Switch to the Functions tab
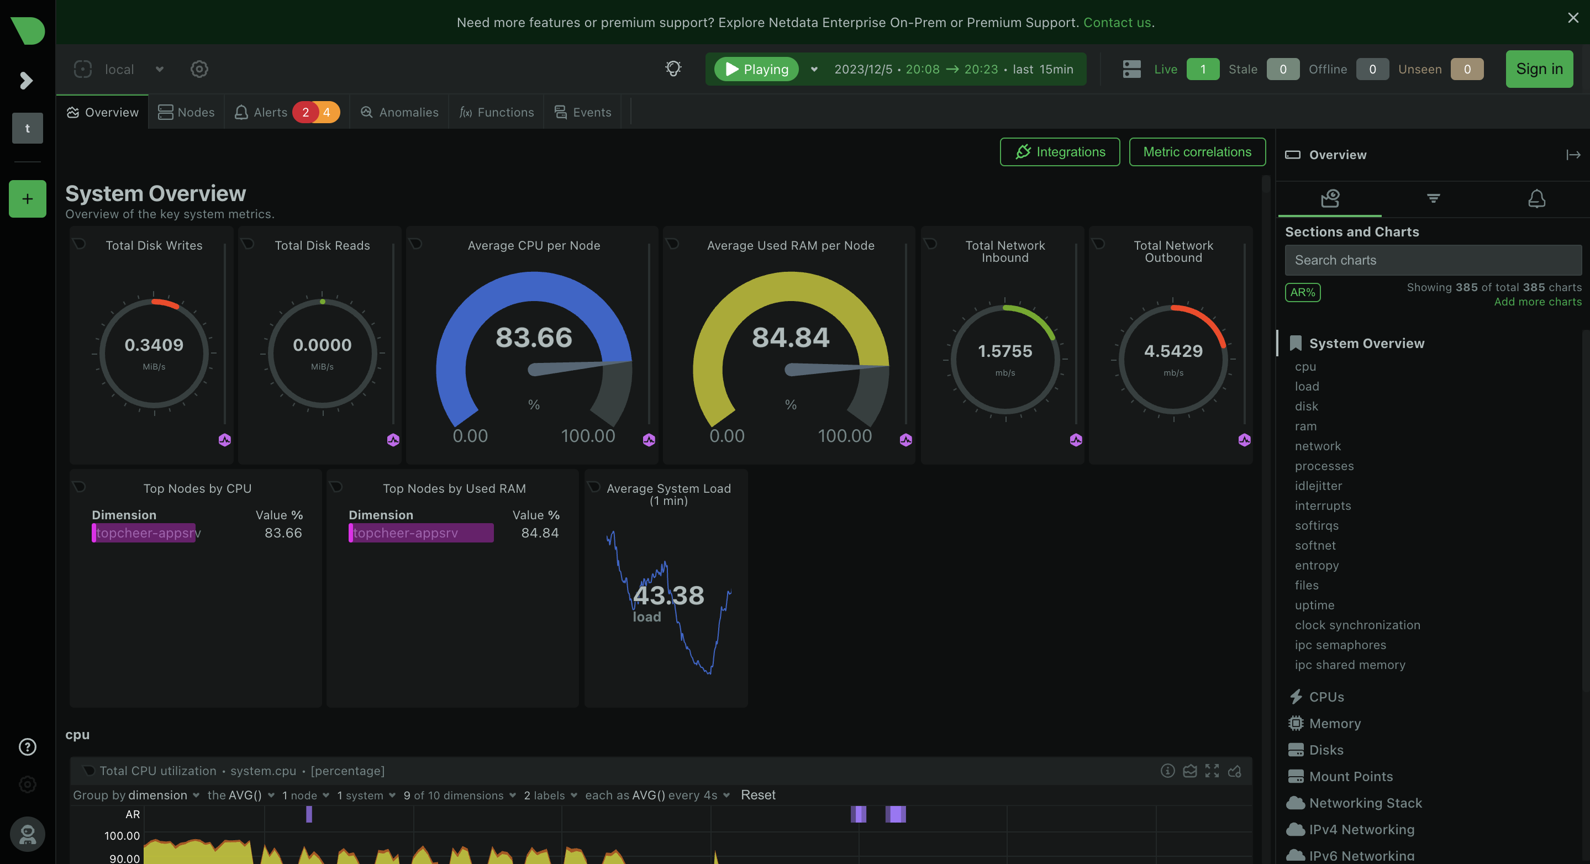 (496, 112)
